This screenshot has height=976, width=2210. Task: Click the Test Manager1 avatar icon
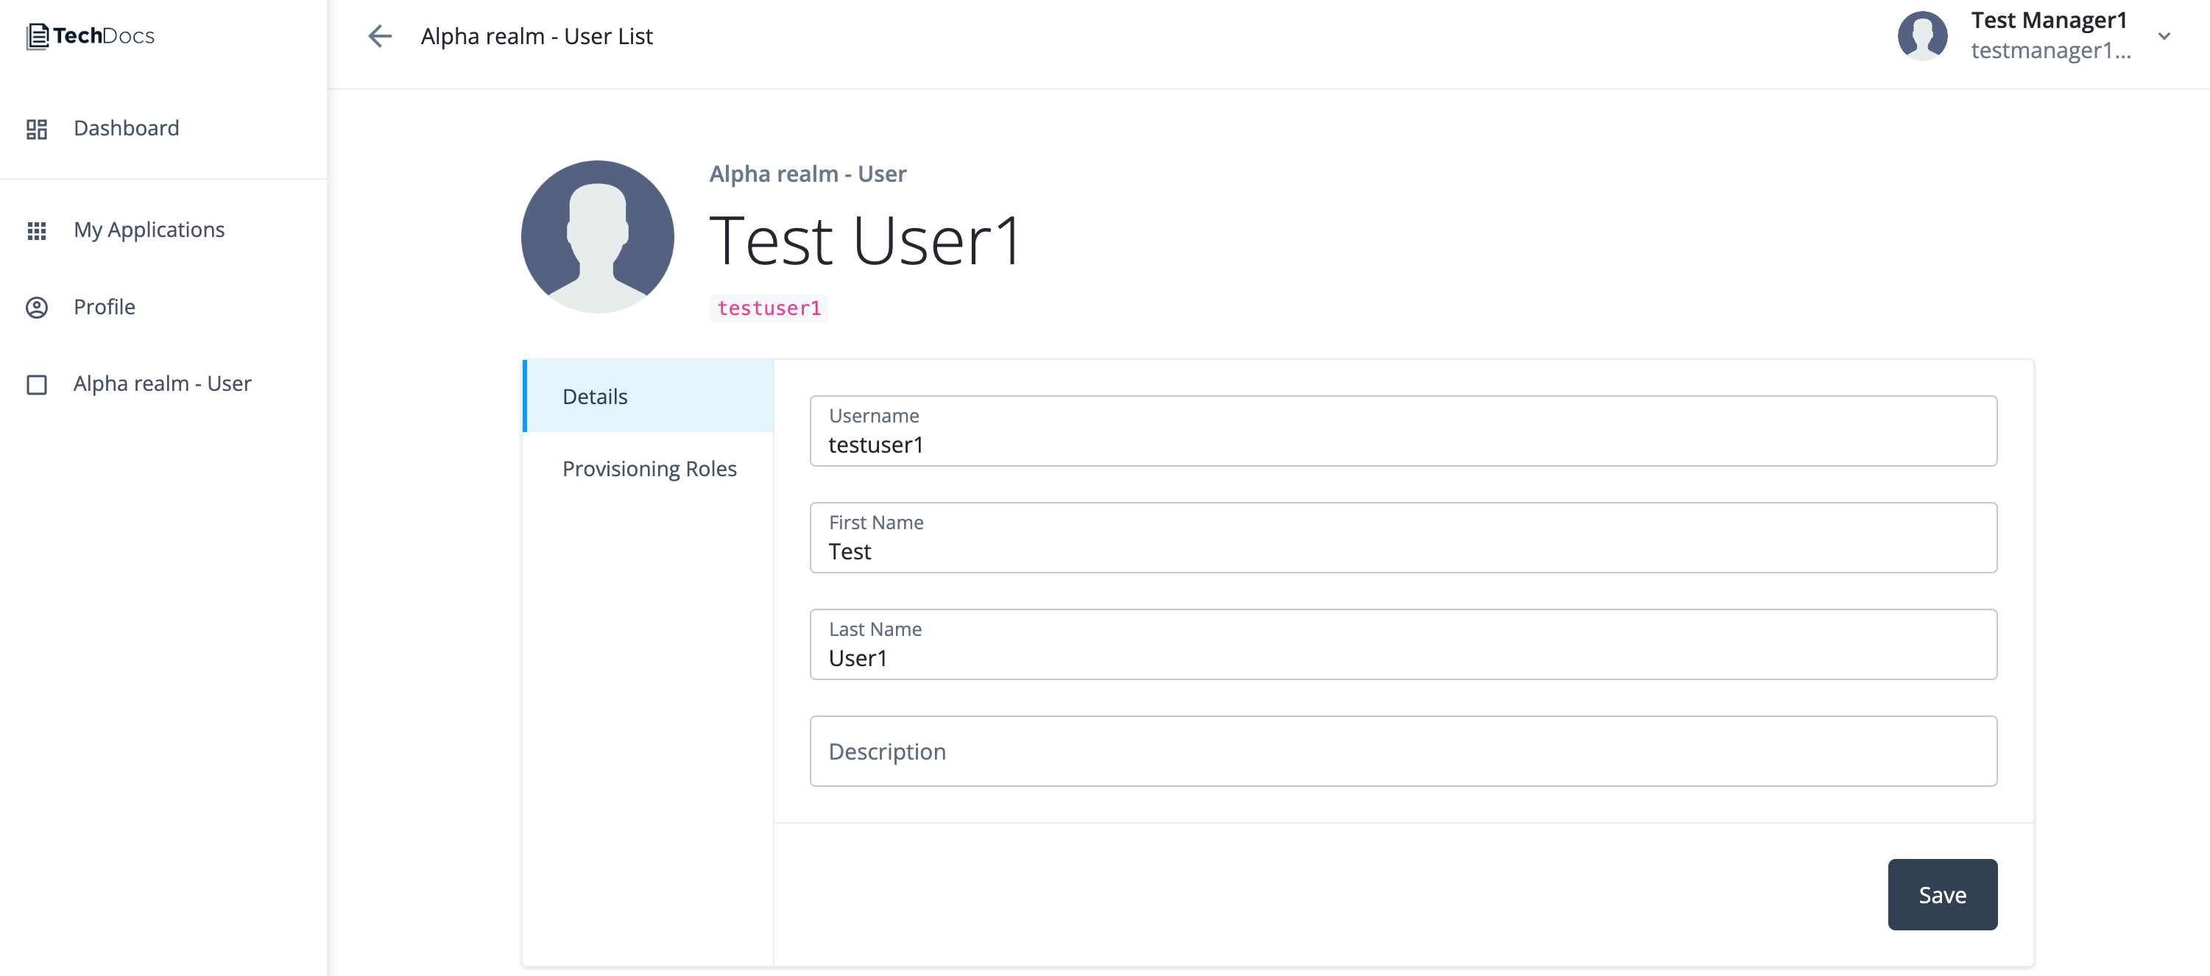point(1924,35)
